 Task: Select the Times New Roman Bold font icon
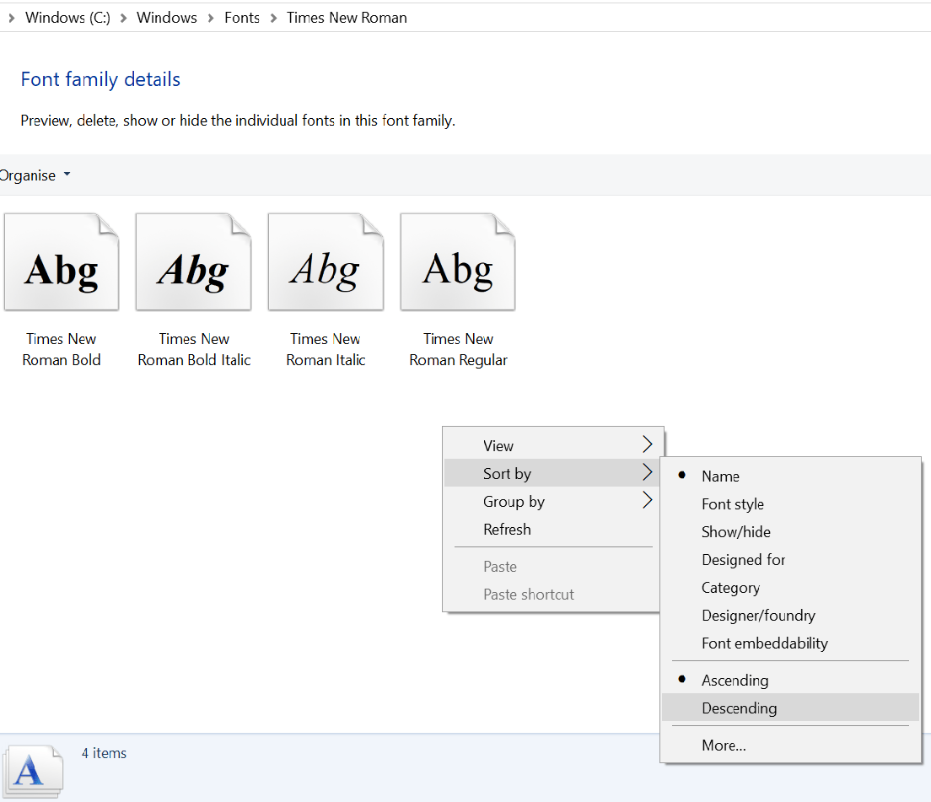(62, 262)
